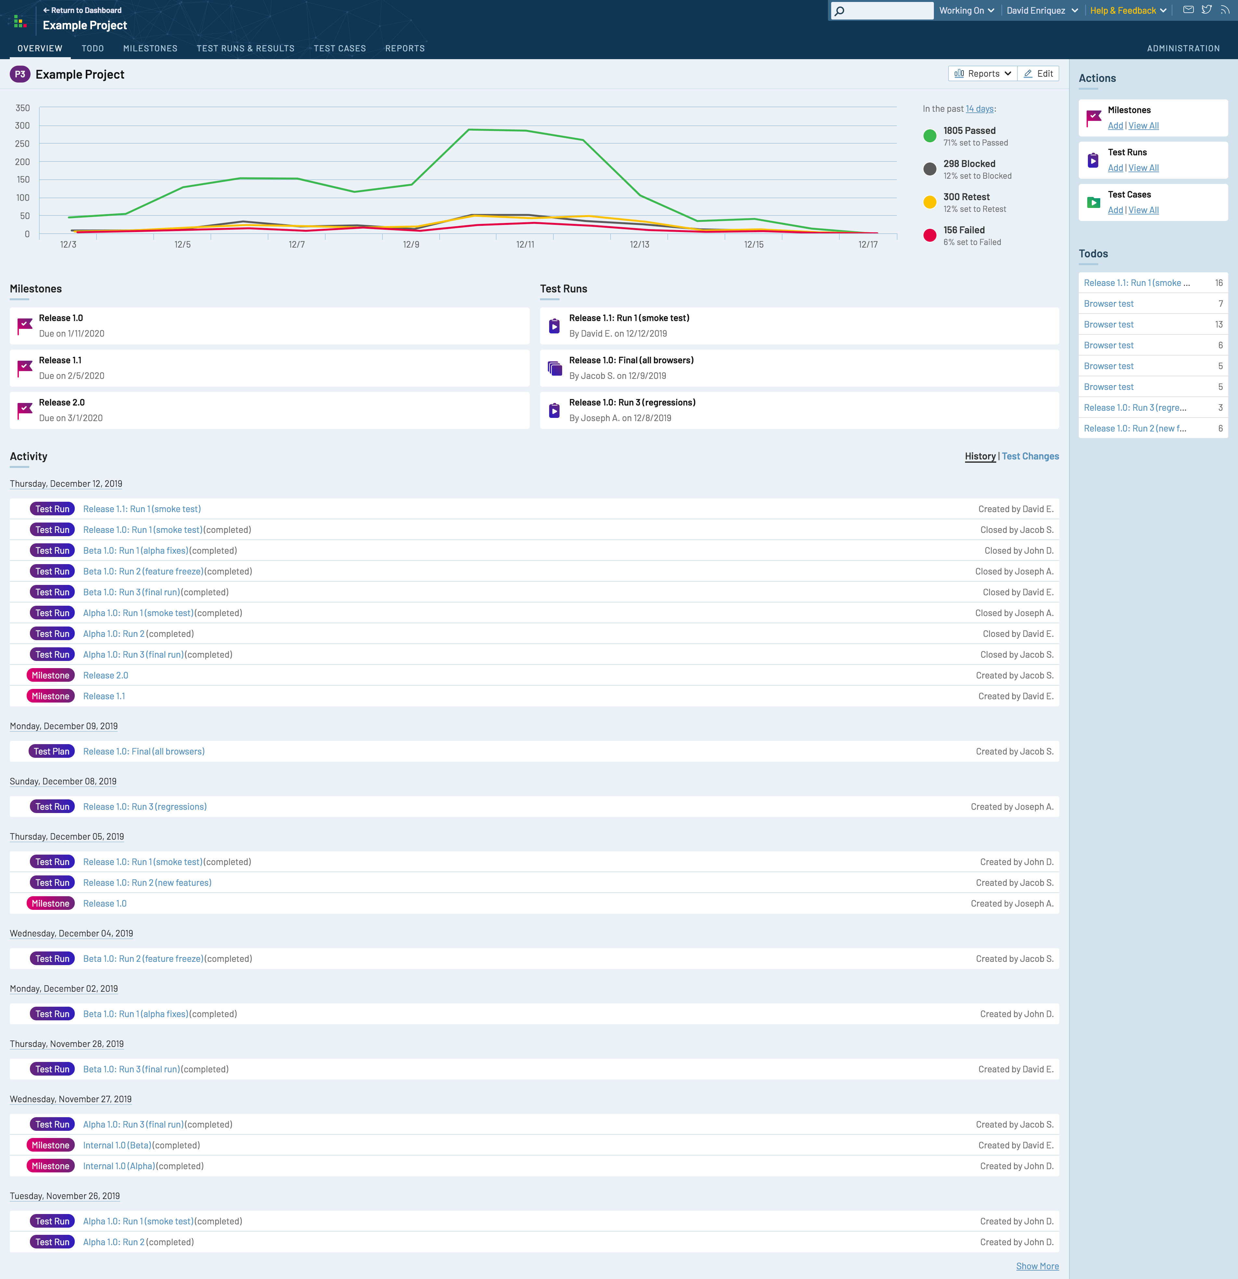Screen dimensions: 1238x1279
Task: Switch activity view to Test Changes
Action: pyautogui.click(x=1030, y=456)
